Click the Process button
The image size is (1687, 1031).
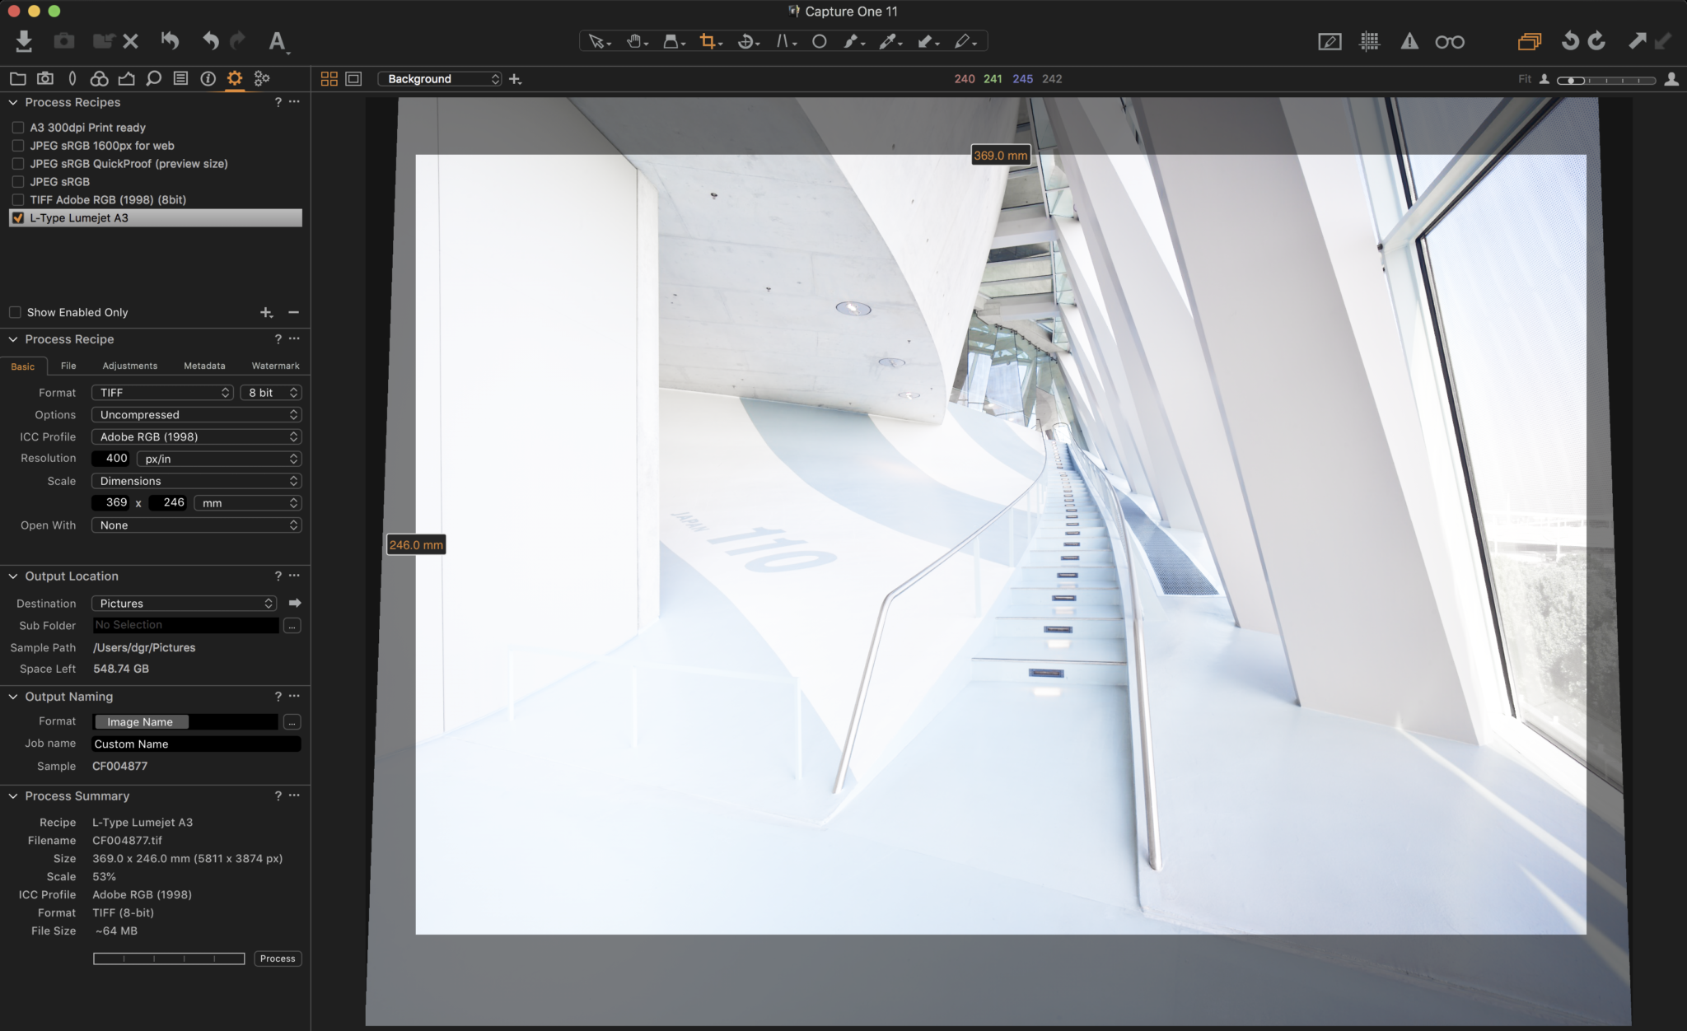pos(278,959)
